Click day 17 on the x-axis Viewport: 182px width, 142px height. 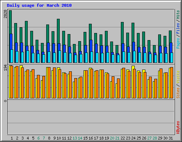pyautogui.click(x=96, y=138)
